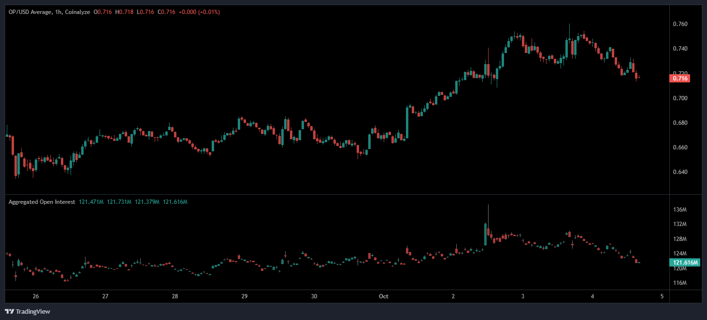Click the +0.000 (+0.01%) change value
707x320 pixels.
click(199, 12)
